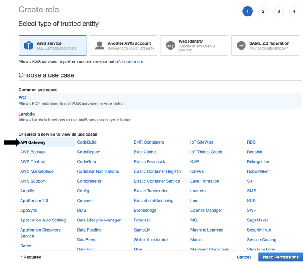Select Comprehend service

[x=89, y=181]
